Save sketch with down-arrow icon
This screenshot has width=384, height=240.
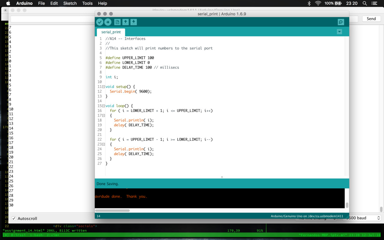[x=134, y=22]
